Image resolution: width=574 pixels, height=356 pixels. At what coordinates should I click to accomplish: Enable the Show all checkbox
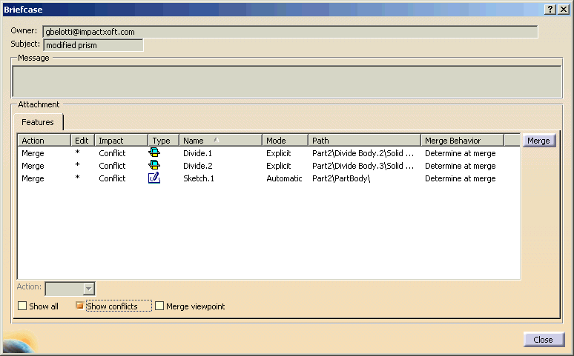coord(22,306)
